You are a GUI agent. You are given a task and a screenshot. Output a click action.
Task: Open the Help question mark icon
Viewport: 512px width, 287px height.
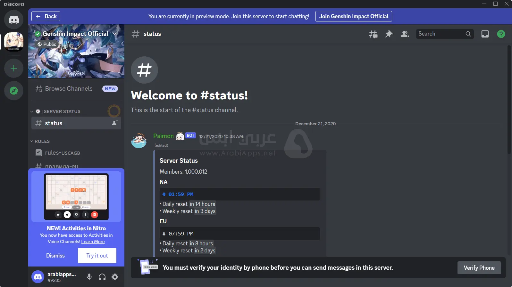501,34
